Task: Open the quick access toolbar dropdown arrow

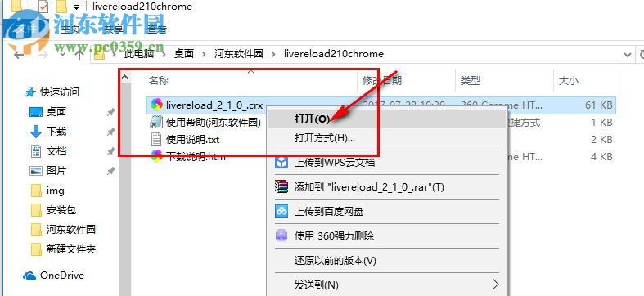Action: click(76, 7)
